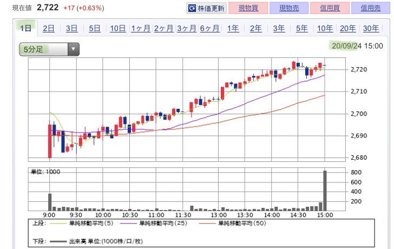Select the 1日 chart tab

coord(26,28)
